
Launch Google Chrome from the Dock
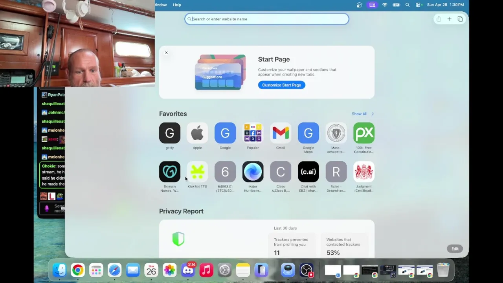[x=78, y=270]
